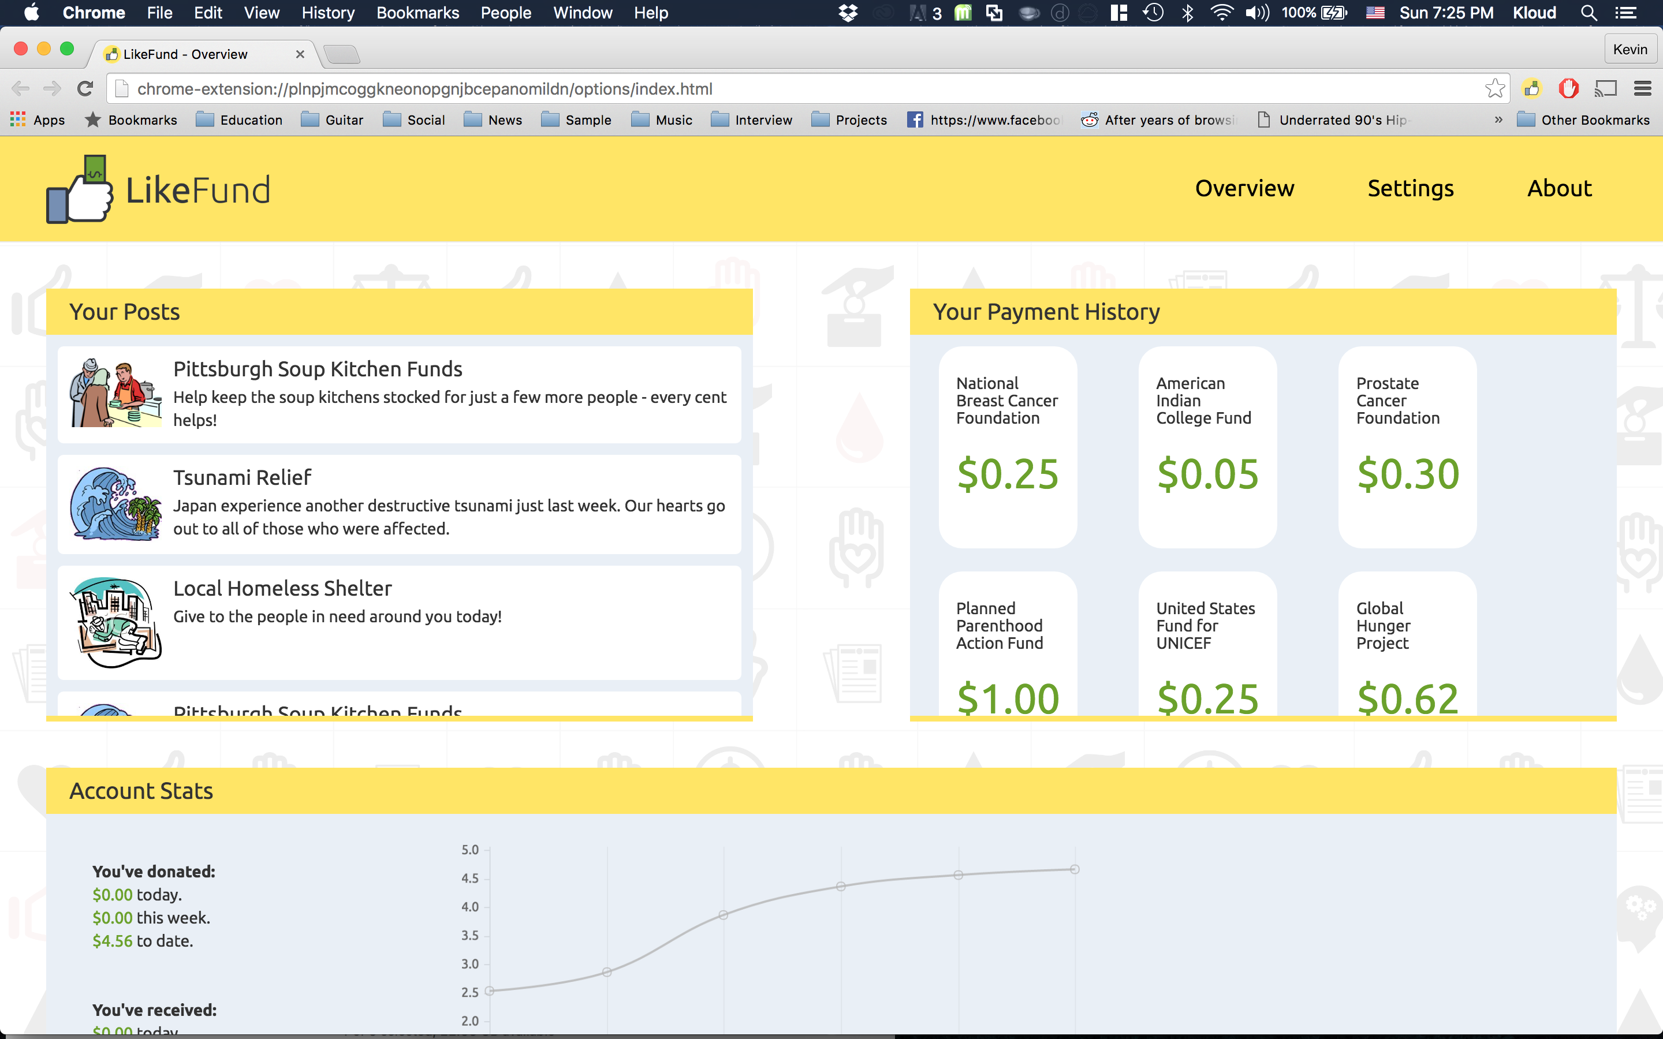Screen dimensions: 1663x1039
Task: Open Time Machine menu bar icon
Action: pos(1153,12)
